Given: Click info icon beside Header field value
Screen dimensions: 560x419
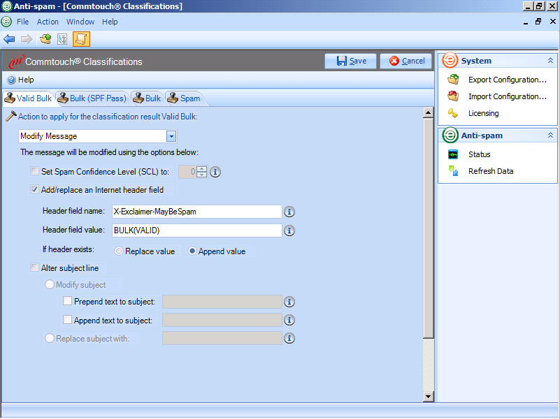Looking at the screenshot, I should pyautogui.click(x=289, y=230).
